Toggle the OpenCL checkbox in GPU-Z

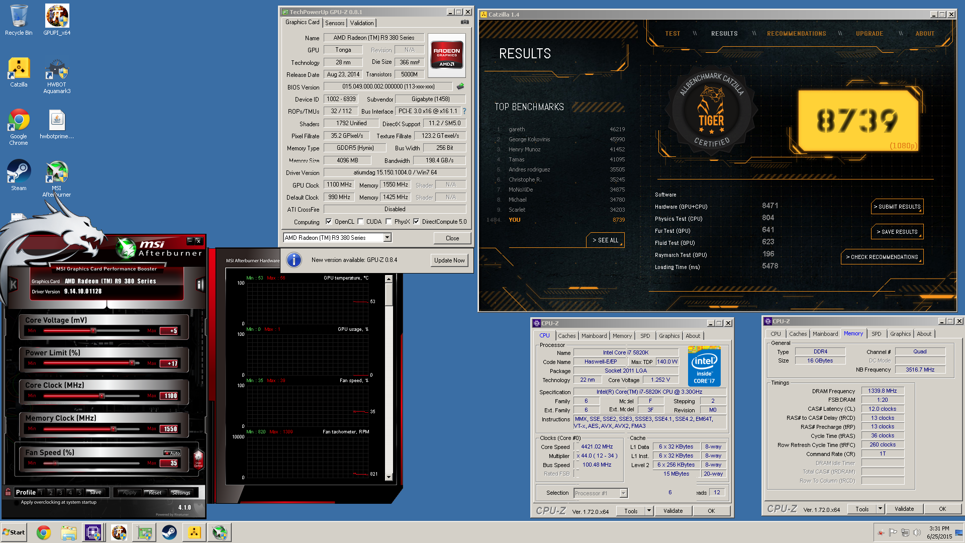pos(329,221)
